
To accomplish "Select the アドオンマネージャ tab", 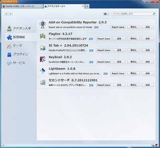I will 64,6.
